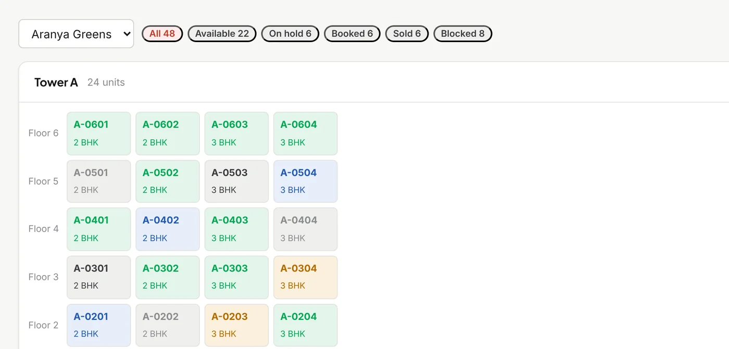Choose unit A-0402 tile
The image size is (729, 349).
[x=168, y=229]
